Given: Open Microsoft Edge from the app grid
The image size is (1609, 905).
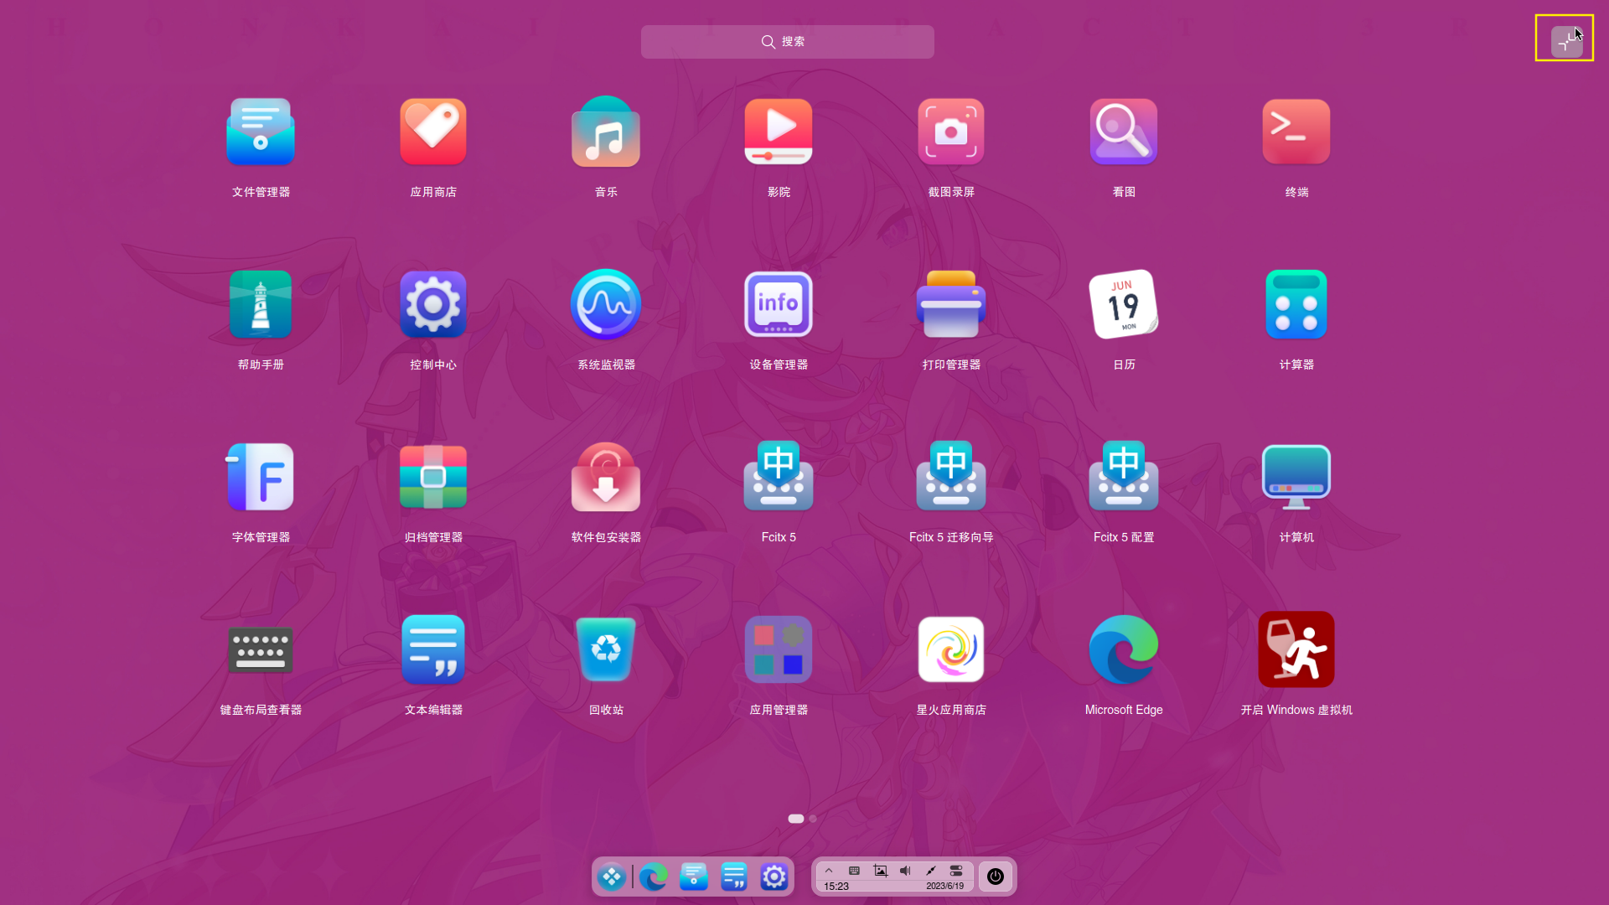Looking at the screenshot, I should (x=1123, y=649).
